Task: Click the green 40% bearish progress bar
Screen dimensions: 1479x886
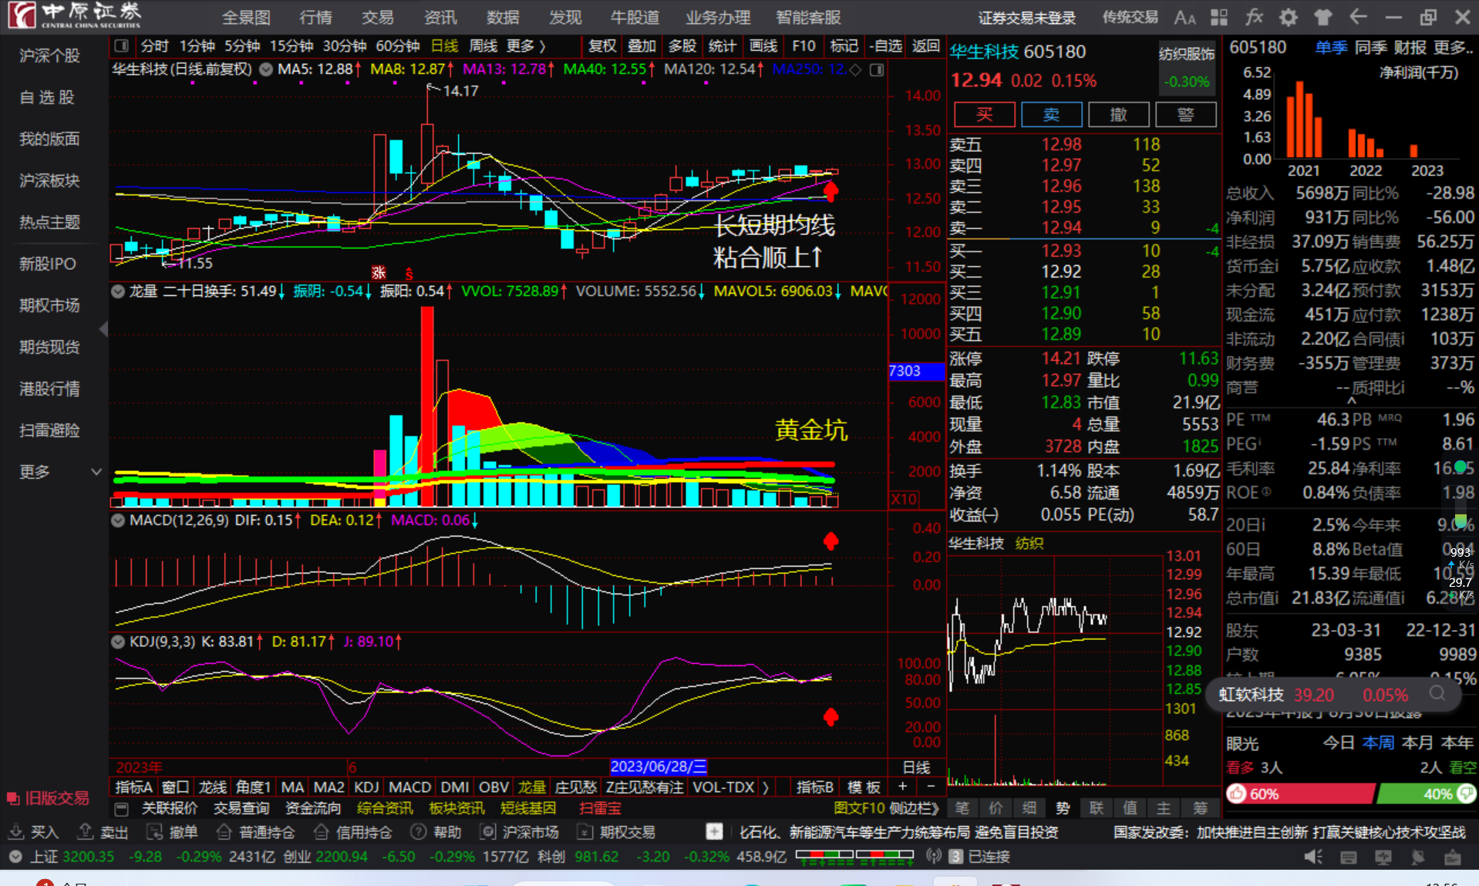Action: 1427,794
